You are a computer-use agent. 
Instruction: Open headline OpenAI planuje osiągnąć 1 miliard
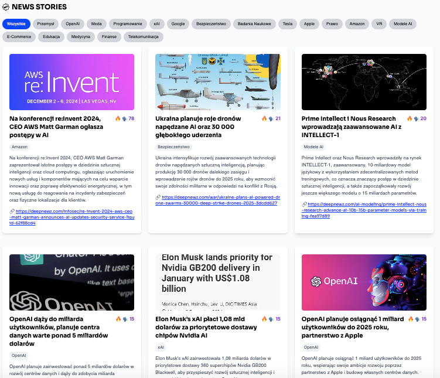click(353, 327)
